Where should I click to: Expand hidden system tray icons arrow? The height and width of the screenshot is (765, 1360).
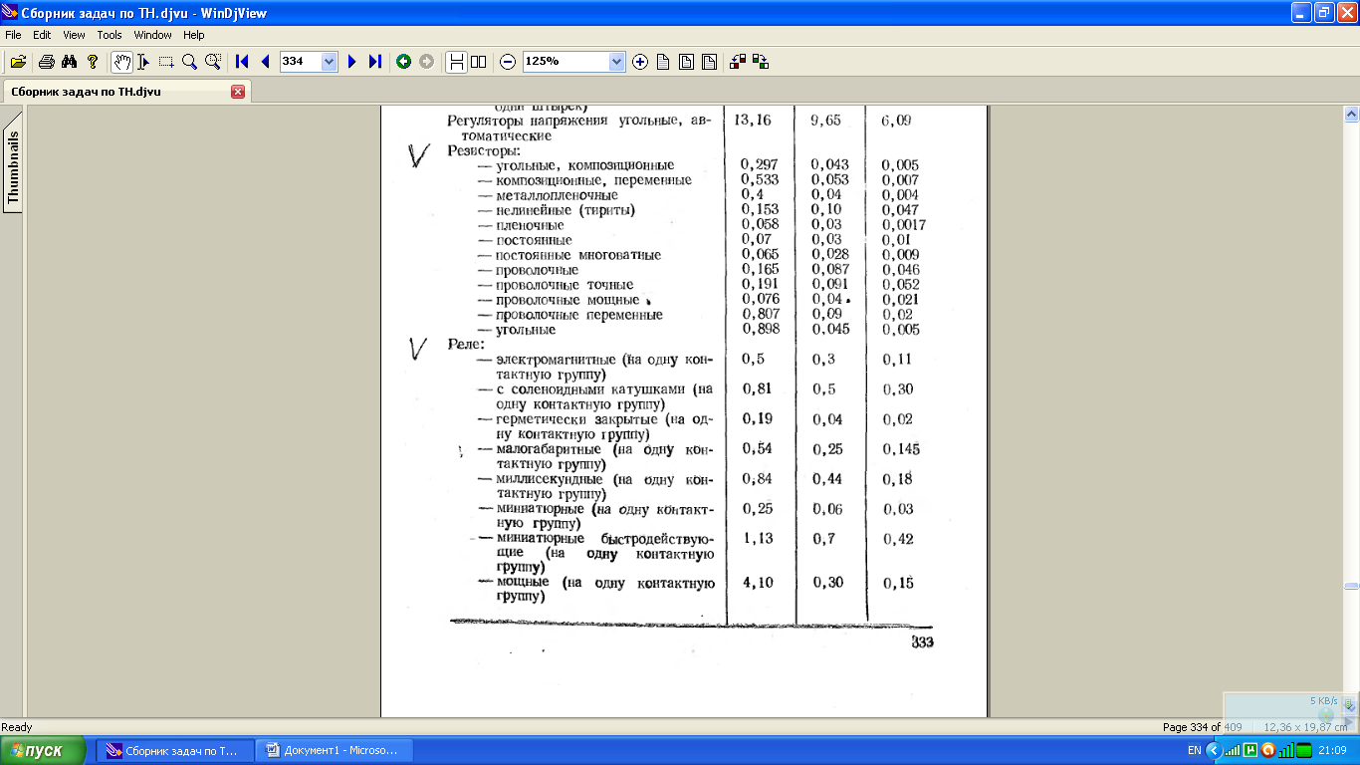[x=1213, y=751]
